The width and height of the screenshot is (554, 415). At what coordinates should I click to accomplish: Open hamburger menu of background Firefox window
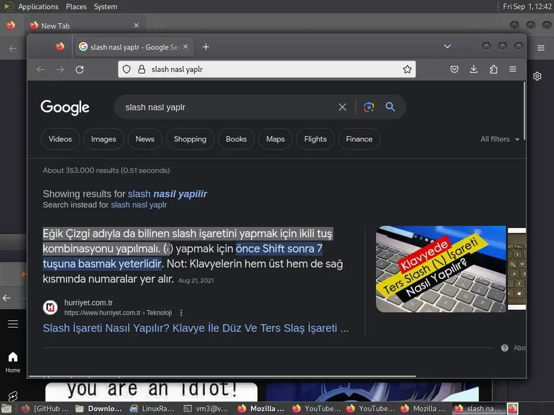[540, 48]
